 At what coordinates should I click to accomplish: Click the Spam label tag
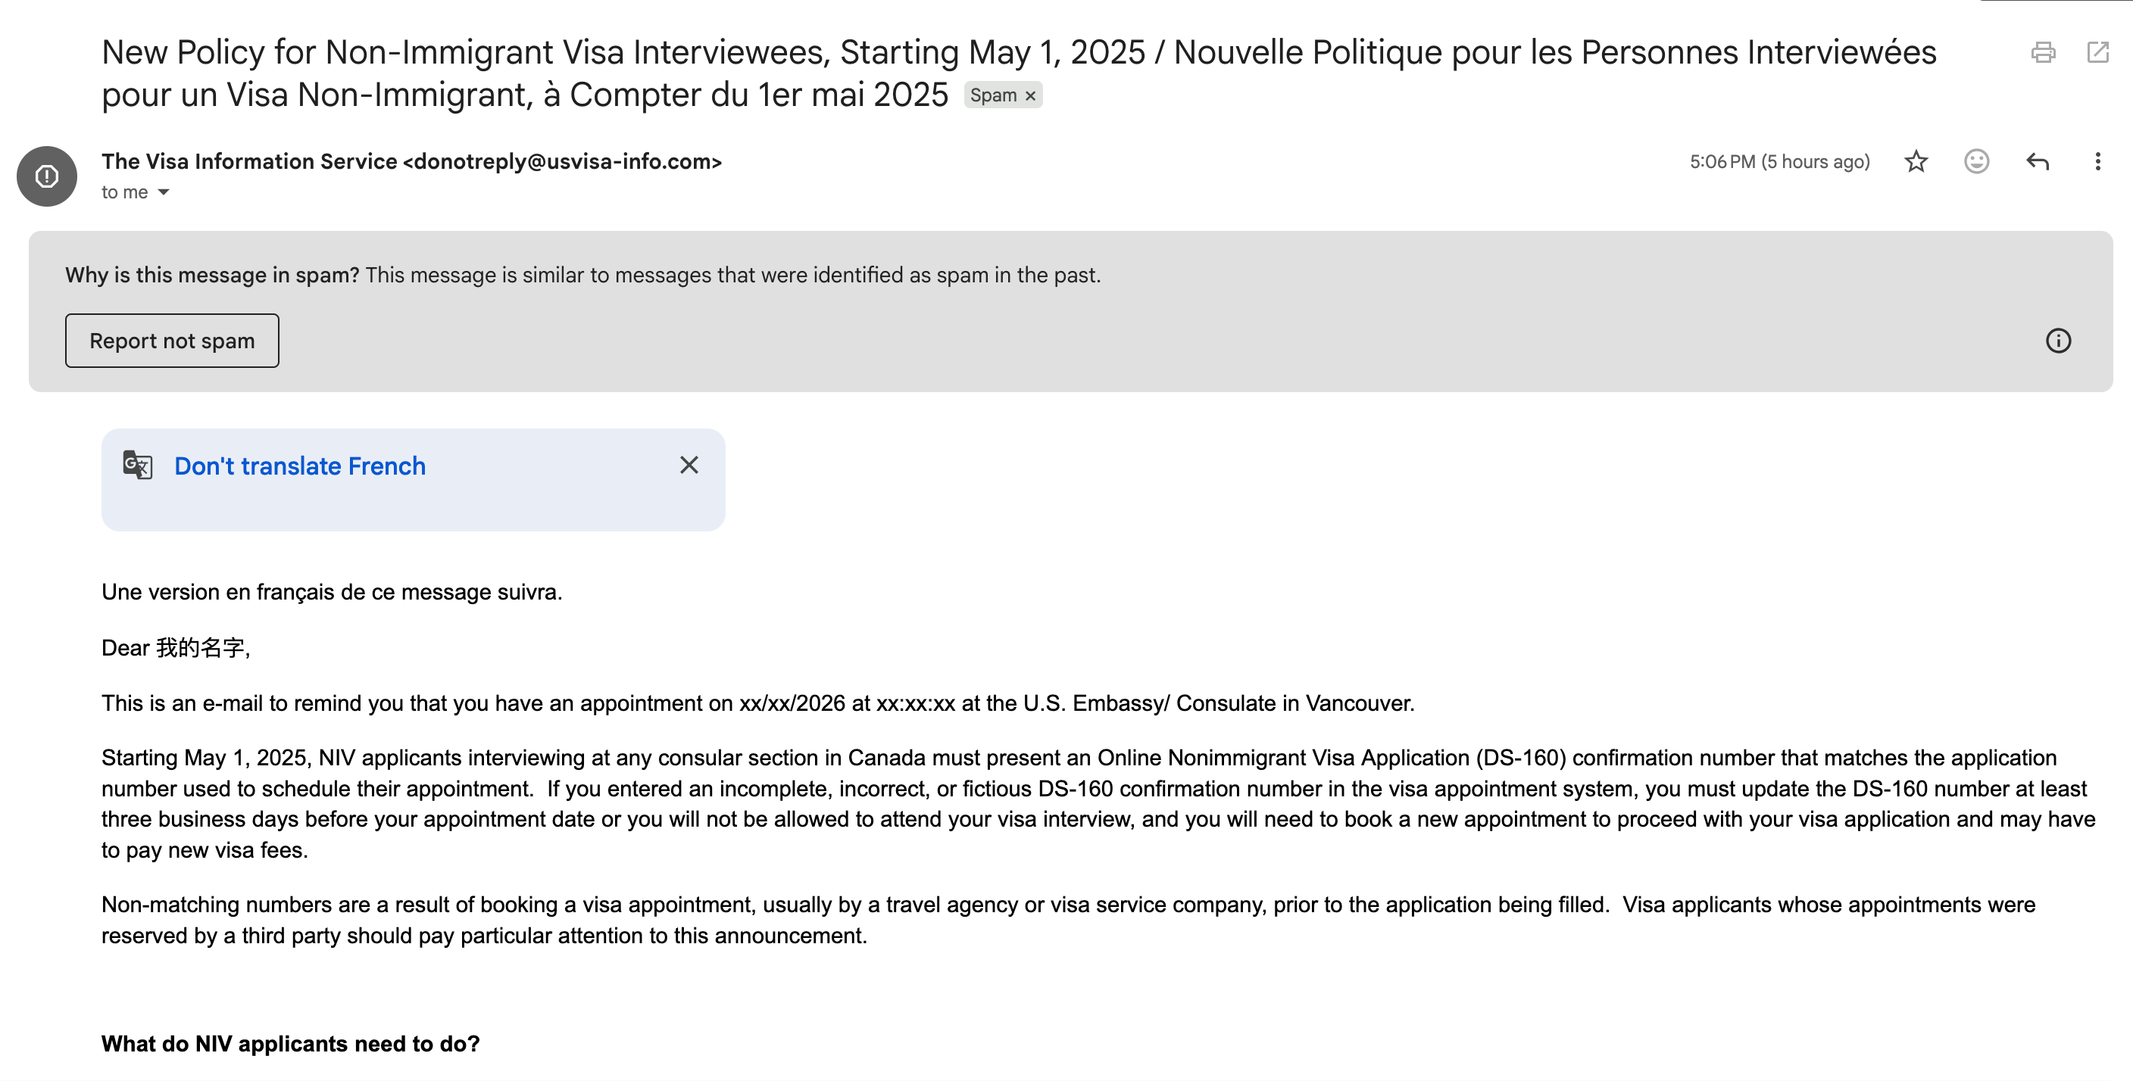click(993, 95)
